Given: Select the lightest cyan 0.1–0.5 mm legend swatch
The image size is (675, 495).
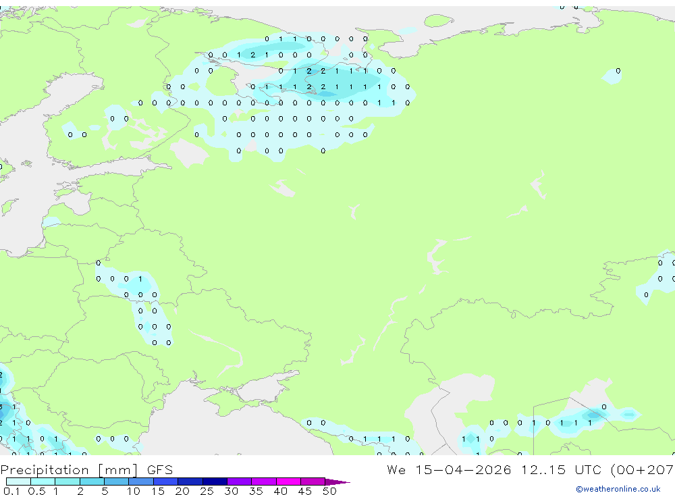Looking at the screenshot, I should pos(18,481).
